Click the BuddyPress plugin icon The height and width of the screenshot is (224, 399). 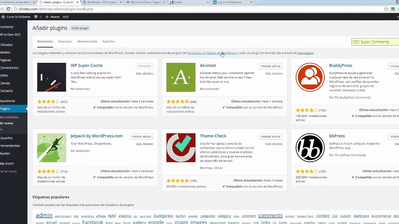point(310,77)
